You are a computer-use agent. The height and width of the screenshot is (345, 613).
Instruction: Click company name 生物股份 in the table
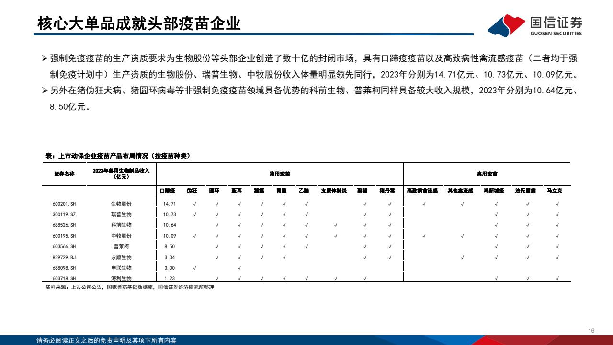pos(121,204)
